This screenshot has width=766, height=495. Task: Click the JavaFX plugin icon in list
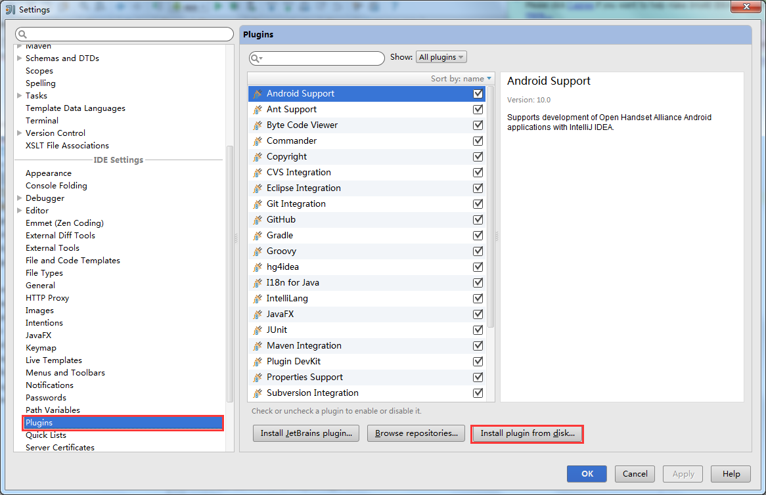pyautogui.click(x=258, y=314)
